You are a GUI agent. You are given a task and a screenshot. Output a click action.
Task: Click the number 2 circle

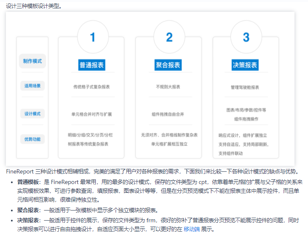pyautogui.click(x=169, y=37)
